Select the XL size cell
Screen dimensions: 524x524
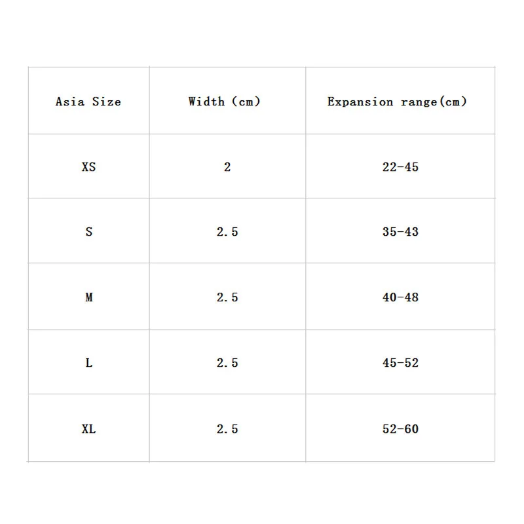[88, 428]
